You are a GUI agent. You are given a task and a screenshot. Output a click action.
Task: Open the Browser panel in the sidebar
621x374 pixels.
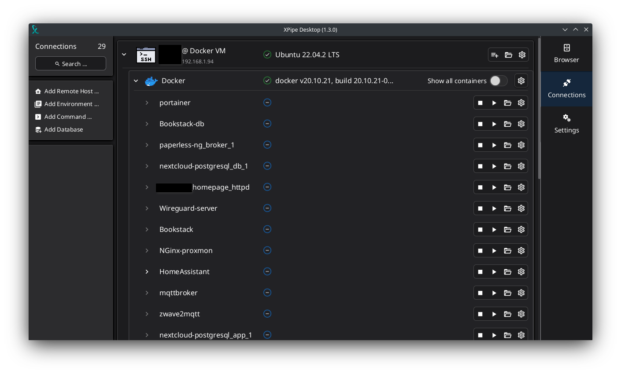(566, 54)
